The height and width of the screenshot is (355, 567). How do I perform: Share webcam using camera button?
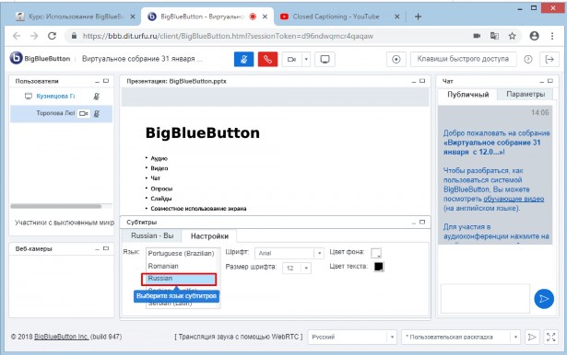click(x=292, y=59)
